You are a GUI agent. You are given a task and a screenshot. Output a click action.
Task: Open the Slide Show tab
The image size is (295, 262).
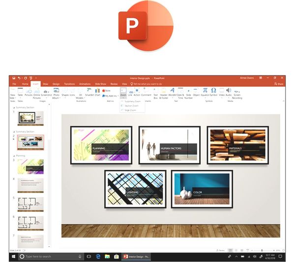(100, 84)
